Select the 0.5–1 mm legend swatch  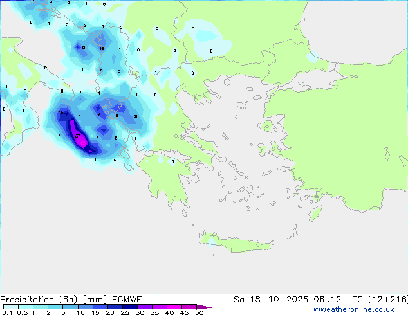click(26, 307)
